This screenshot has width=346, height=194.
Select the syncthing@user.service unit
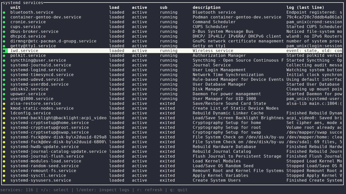pyautogui.click(x=38, y=60)
